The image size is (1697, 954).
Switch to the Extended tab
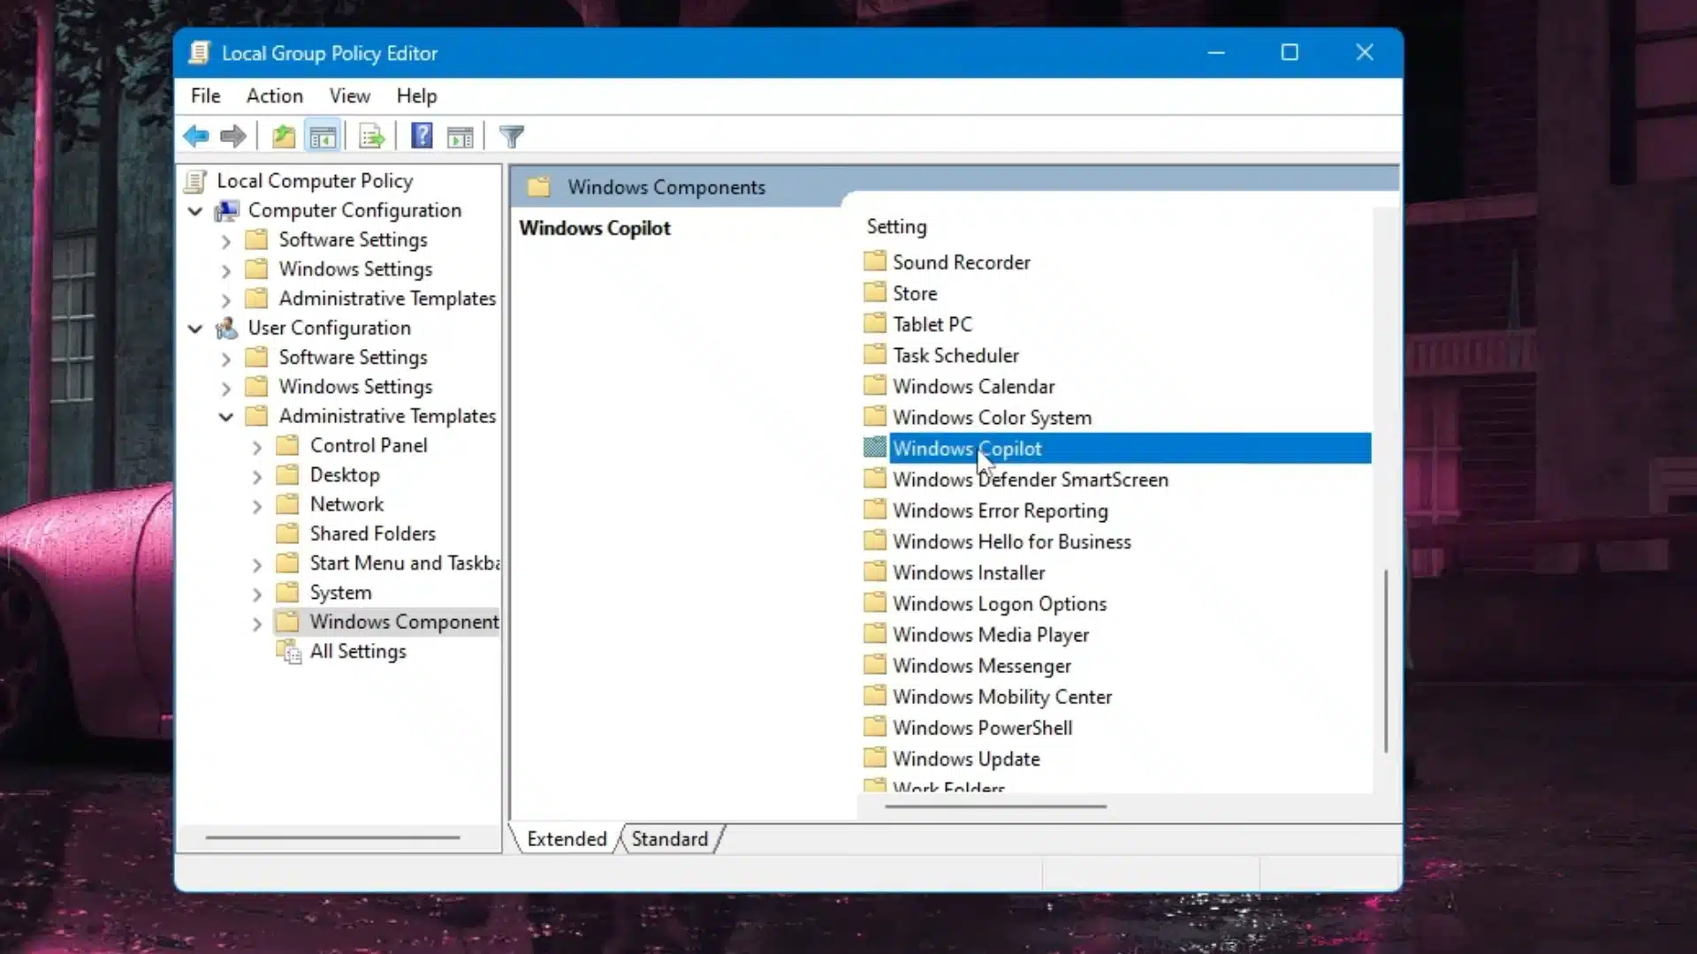[567, 838]
